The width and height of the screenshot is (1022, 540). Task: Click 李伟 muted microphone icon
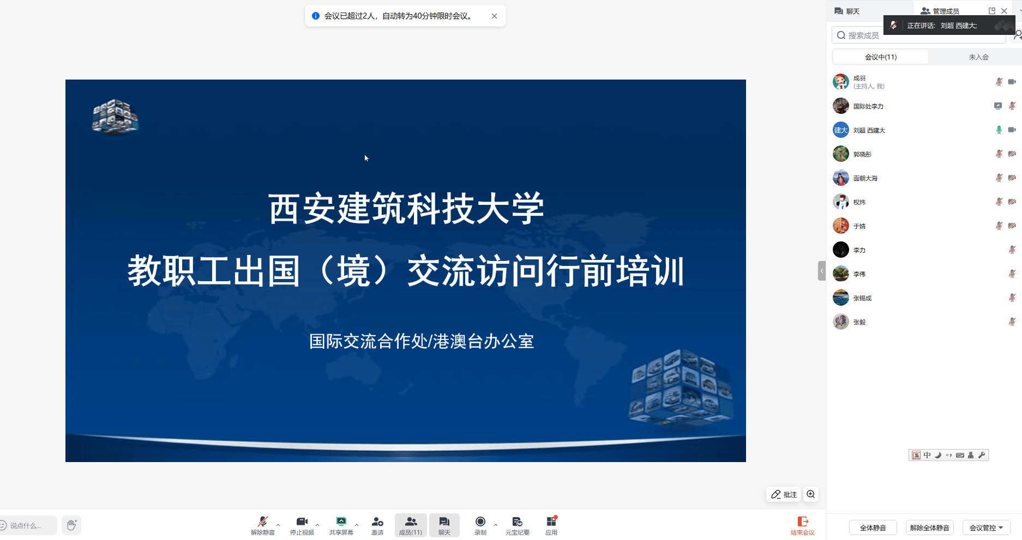click(1012, 274)
